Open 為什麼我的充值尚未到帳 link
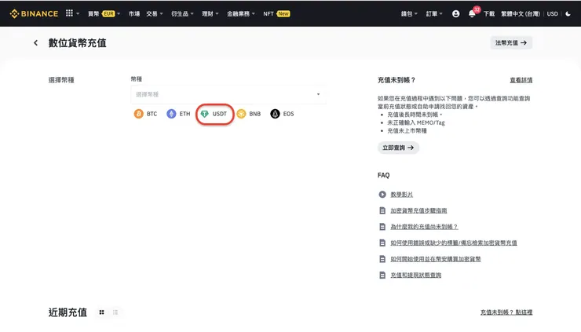Screen dimensions: 581x332 pyautogui.click(x=424, y=227)
